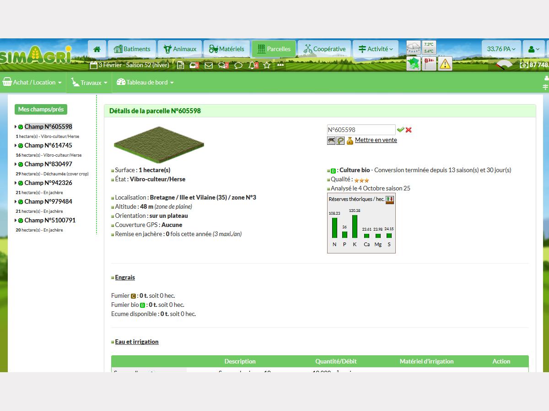This screenshot has height=411, width=549.
Task: Click the soil reserves exchange icon
Action: tap(390, 199)
